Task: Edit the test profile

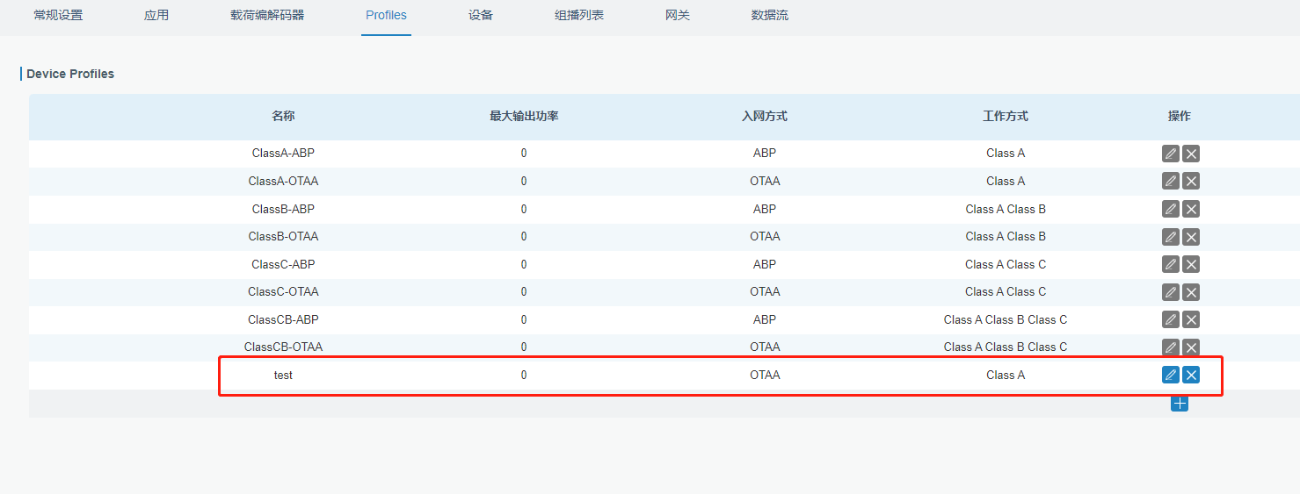Action: pyautogui.click(x=1170, y=375)
